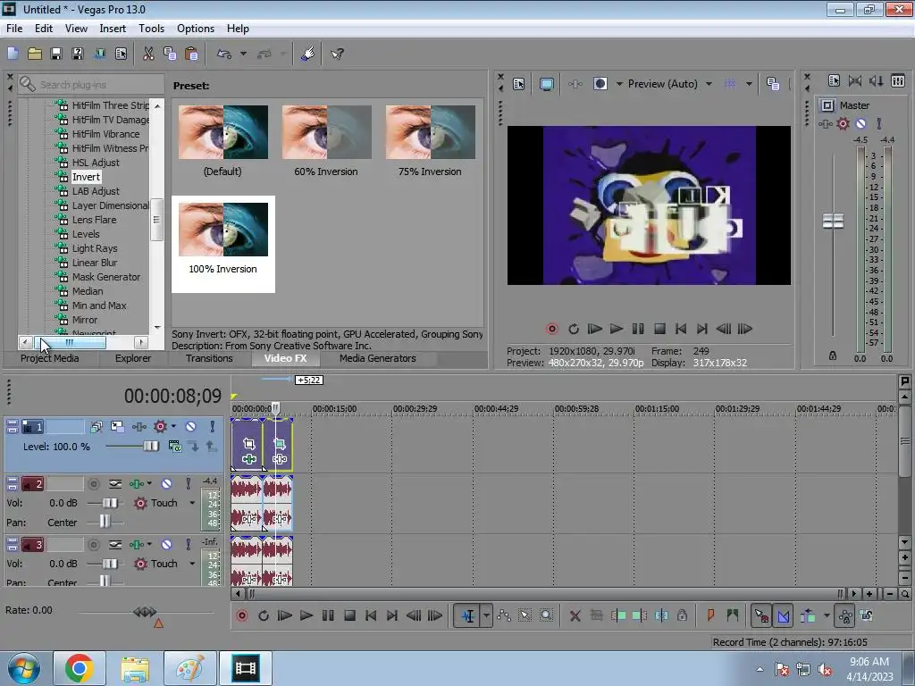Open Track Motion on video track 1
915x686 pixels.
[x=117, y=427]
